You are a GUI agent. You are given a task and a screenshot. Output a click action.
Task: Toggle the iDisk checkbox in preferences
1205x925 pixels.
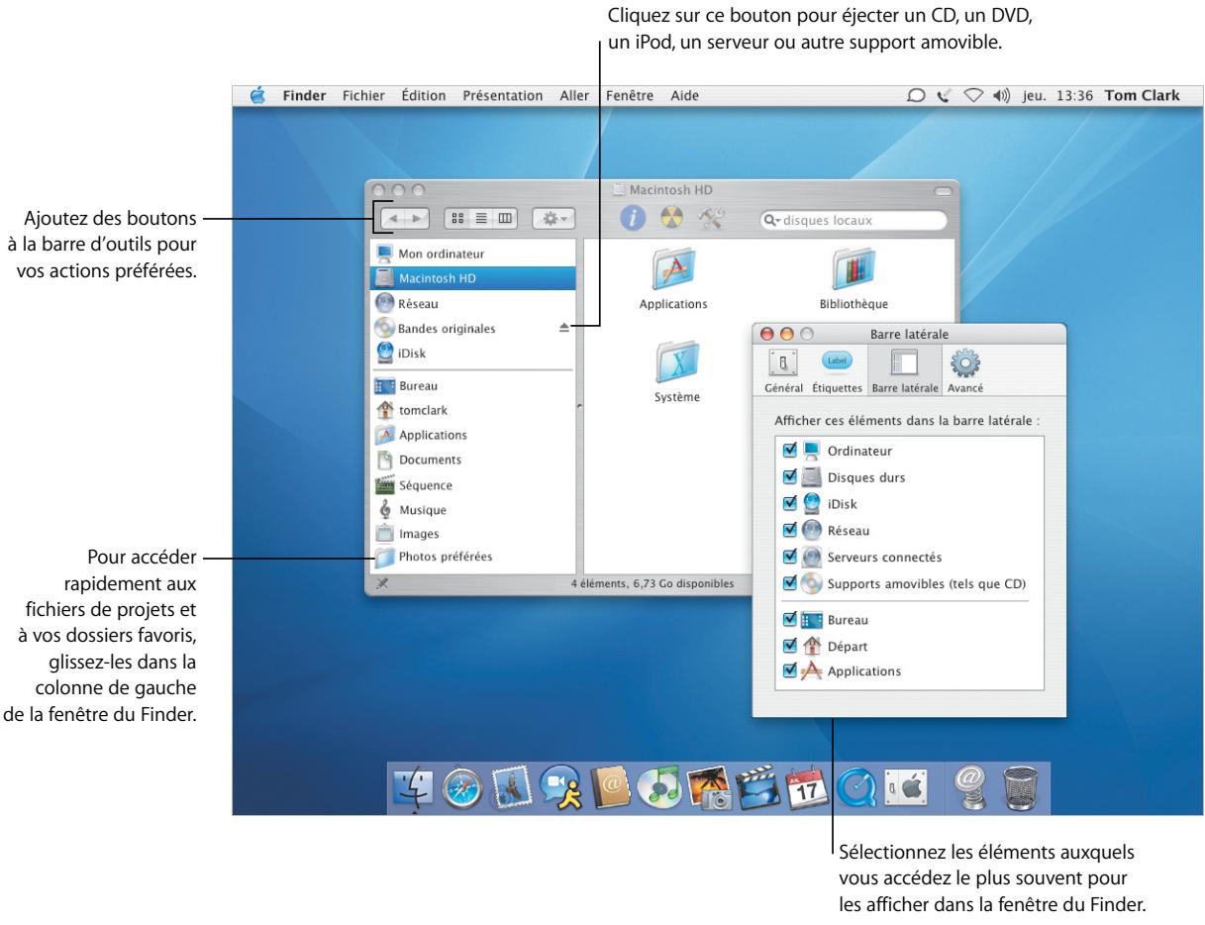pos(789,503)
